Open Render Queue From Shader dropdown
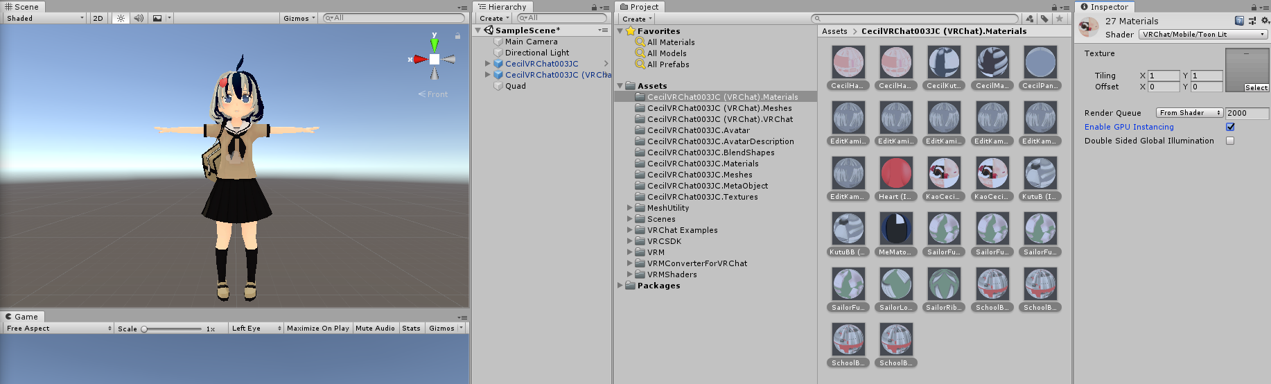Viewport: 1271px width, 384px height. coord(1189,113)
